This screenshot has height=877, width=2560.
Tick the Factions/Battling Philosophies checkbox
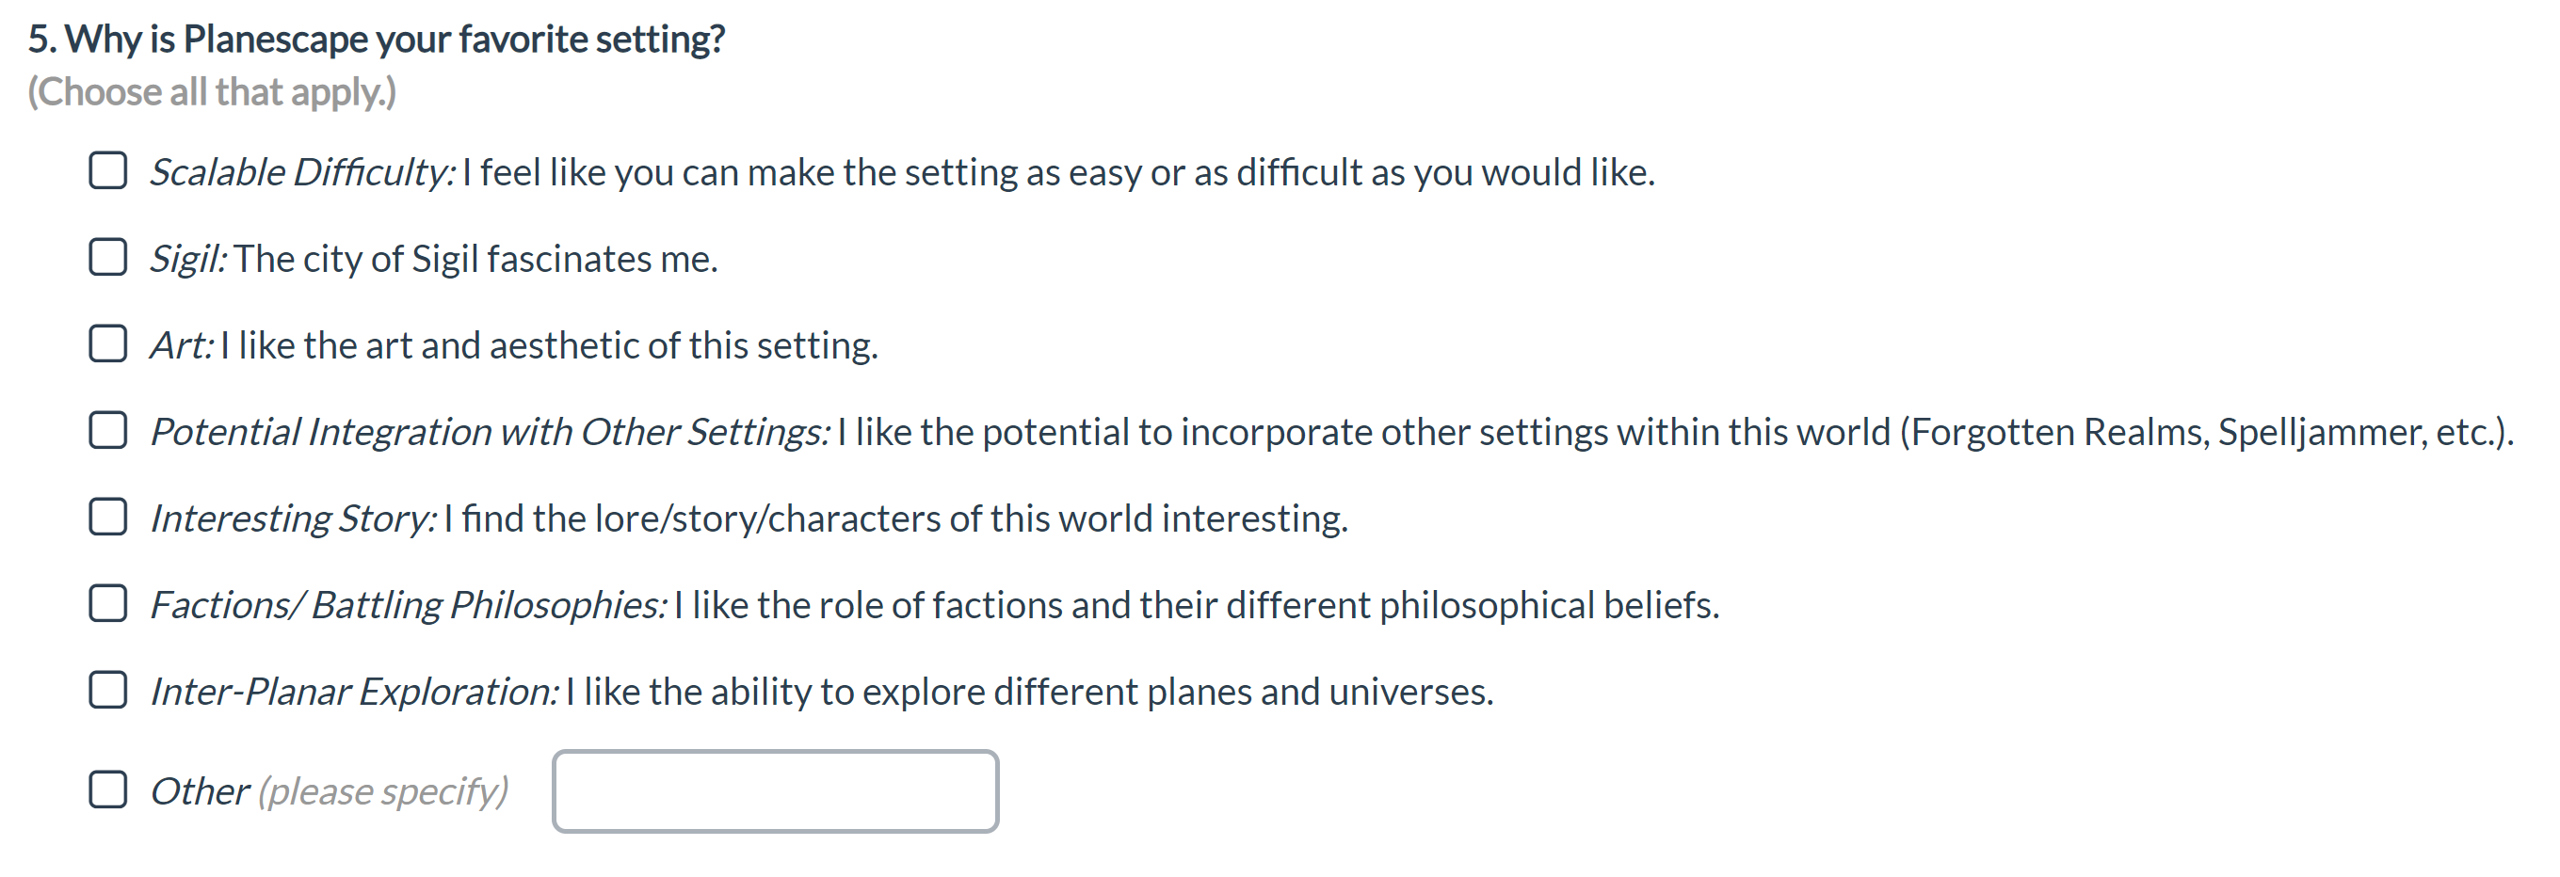click(107, 603)
